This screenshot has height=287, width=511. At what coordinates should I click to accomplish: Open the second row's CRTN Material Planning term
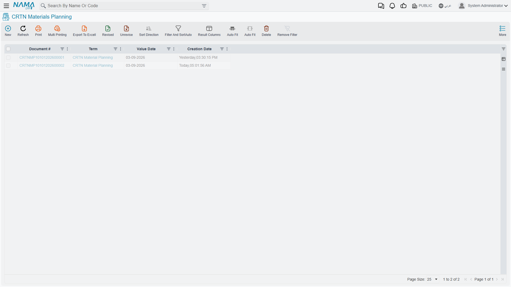click(x=93, y=65)
